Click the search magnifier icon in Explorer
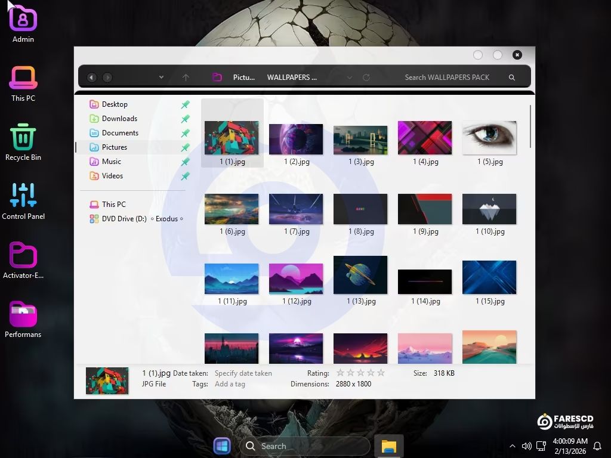The image size is (611, 458). 511,78
